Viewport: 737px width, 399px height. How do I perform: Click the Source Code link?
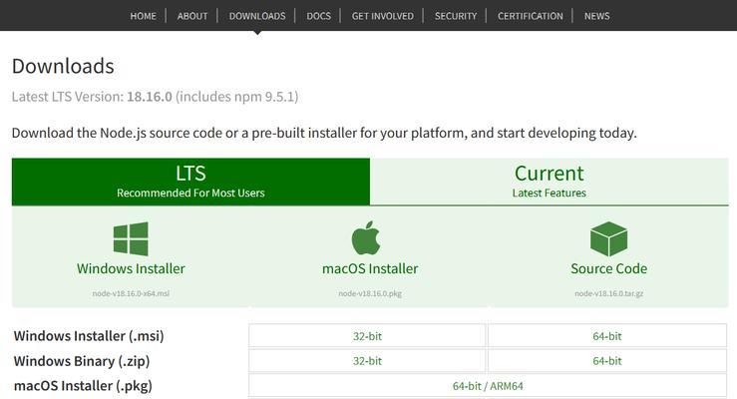click(x=608, y=268)
